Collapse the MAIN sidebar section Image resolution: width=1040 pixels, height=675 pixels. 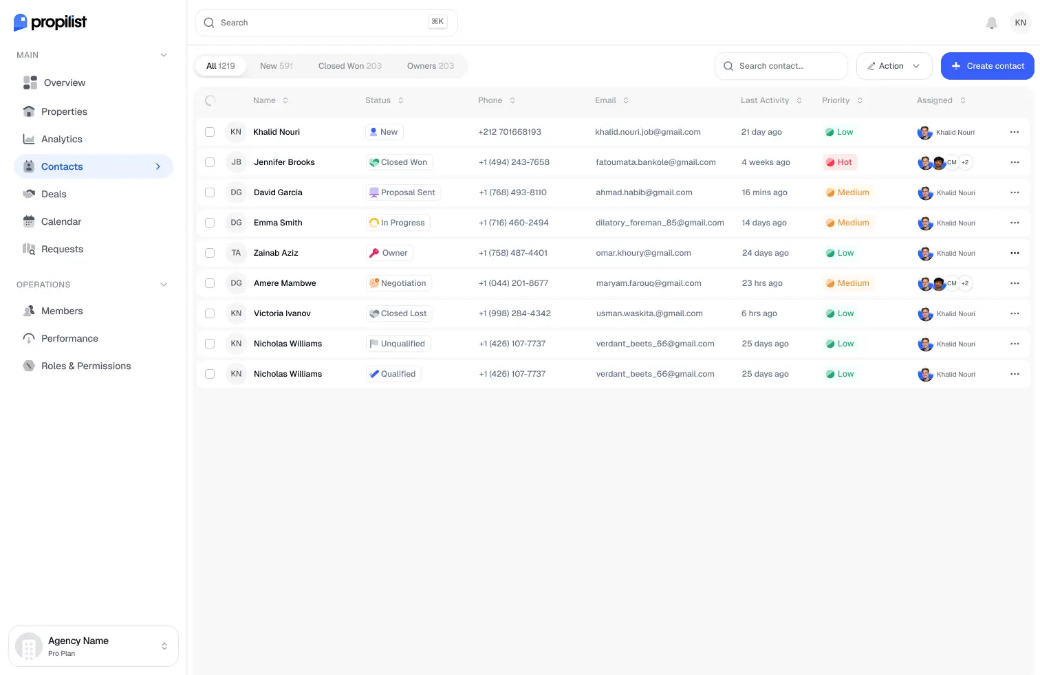(x=164, y=55)
